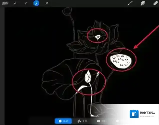Open the Adjustments magic wand menu
159x125 pixels.
point(25,3)
